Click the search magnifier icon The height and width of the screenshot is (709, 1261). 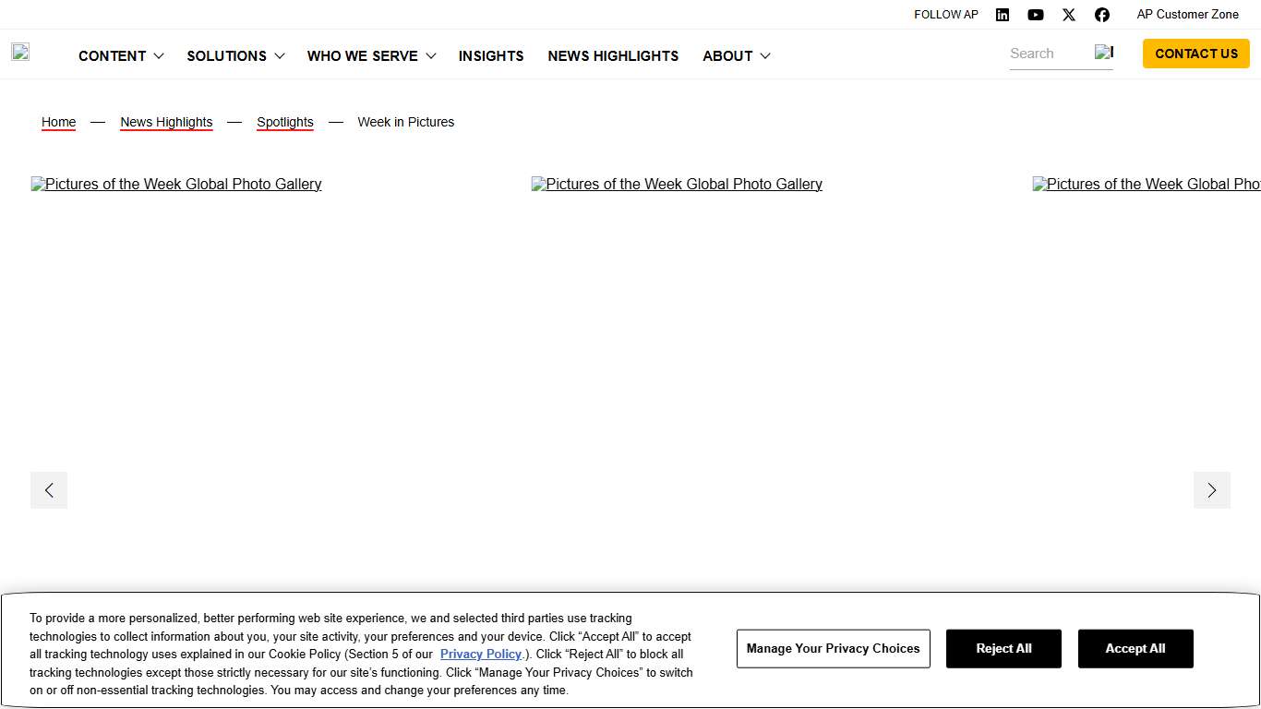[1103, 53]
